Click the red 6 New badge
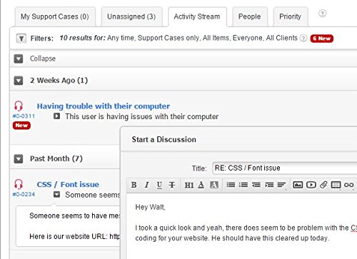Screen dimensions: 357x259 point(321,39)
